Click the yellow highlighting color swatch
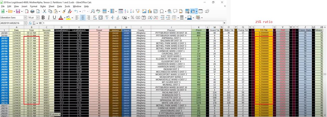Screen dimensions: 327x117 (68, 18)
